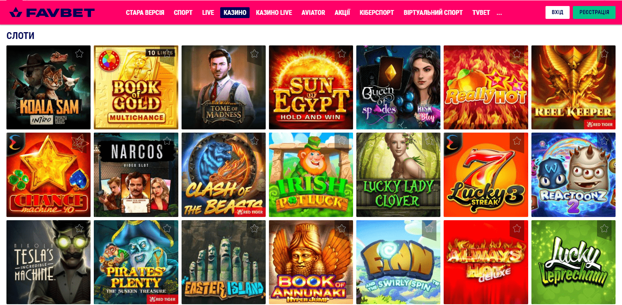Viewport: 622px width, 305px height.
Task: Favorite the Lucky Leprechaun slot star
Action: pos(604,228)
